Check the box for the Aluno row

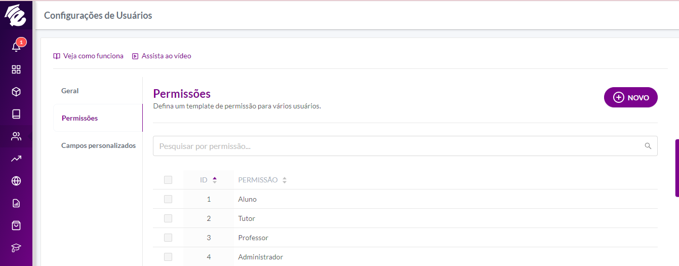[168, 199]
